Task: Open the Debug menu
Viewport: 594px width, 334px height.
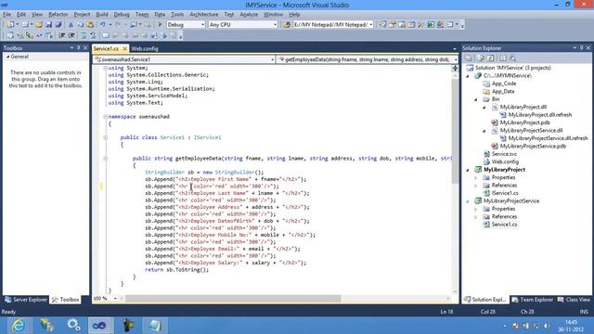Action: [122, 15]
